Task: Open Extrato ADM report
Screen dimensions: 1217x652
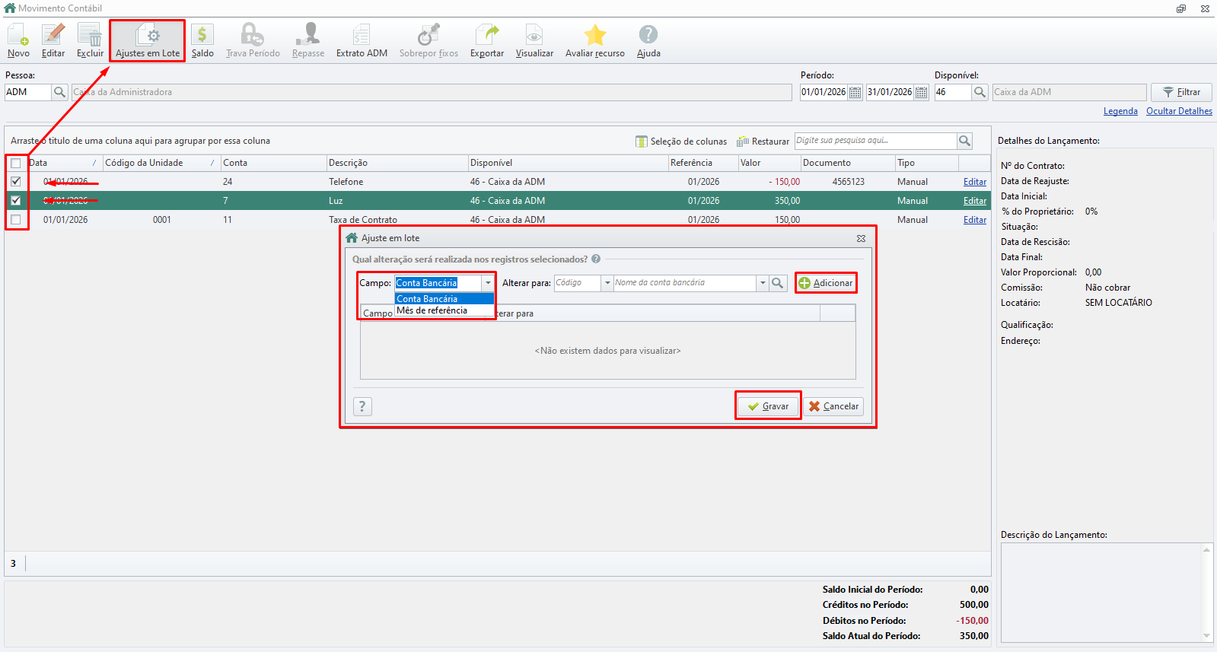Action: [362, 41]
